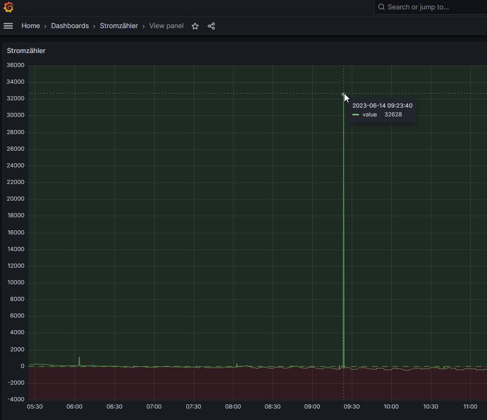Viewport: 487px width, 420px height.
Task: Click the search magnifier icon
Action: click(381, 7)
